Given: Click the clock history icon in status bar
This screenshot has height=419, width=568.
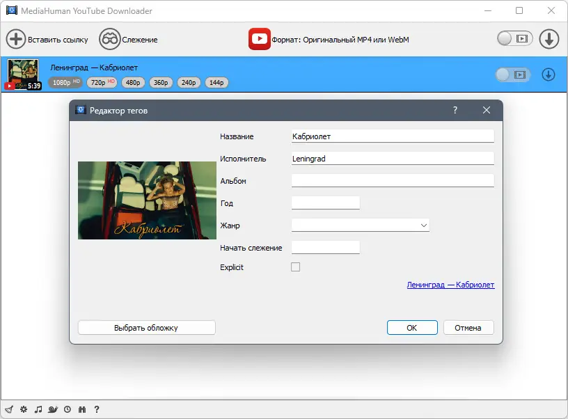Looking at the screenshot, I should click(68, 409).
